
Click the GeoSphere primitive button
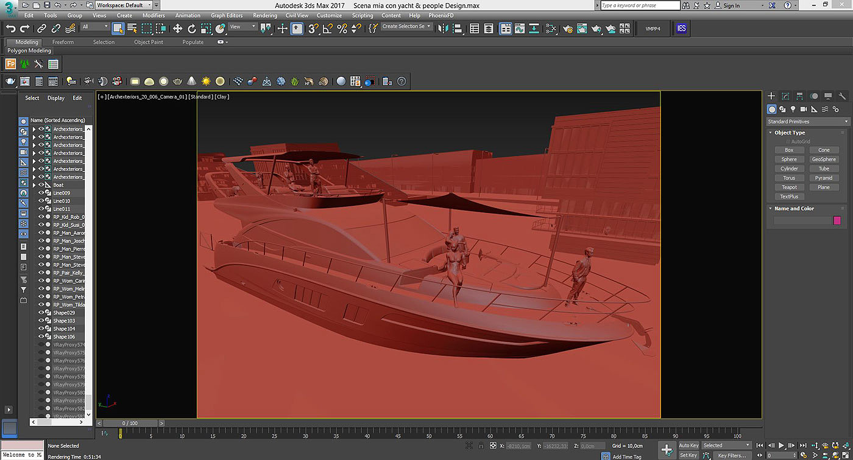824,159
